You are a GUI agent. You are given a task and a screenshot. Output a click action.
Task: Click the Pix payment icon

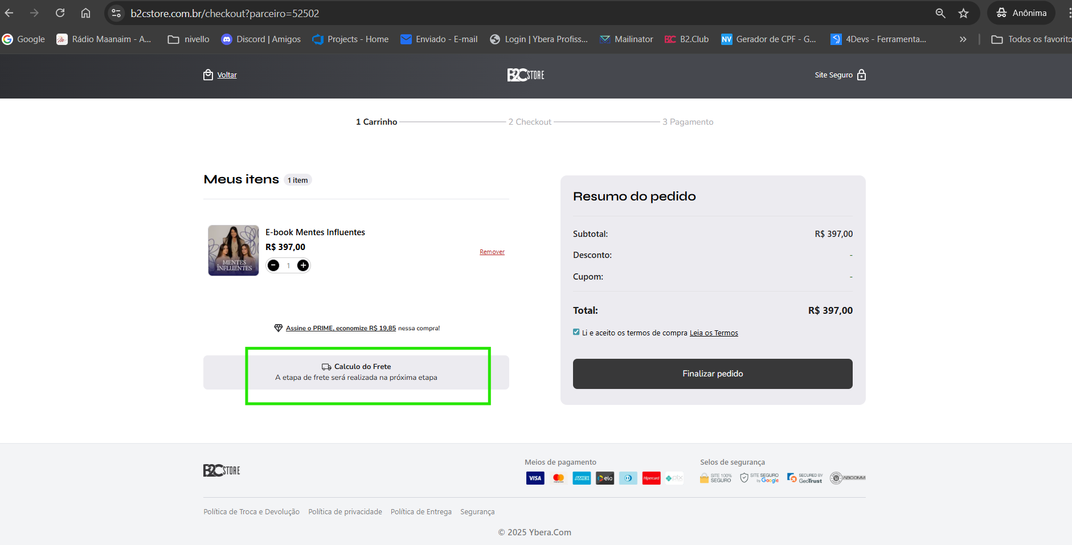(x=674, y=478)
